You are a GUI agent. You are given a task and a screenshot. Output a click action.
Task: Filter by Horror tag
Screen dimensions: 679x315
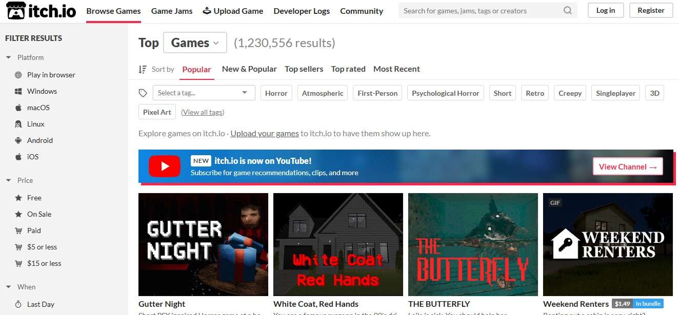(x=276, y=93)
